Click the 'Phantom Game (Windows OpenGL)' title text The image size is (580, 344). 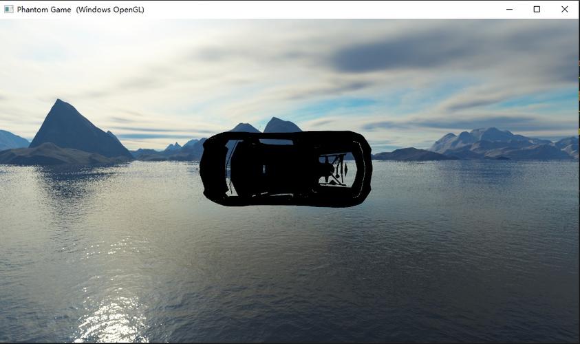80,10
